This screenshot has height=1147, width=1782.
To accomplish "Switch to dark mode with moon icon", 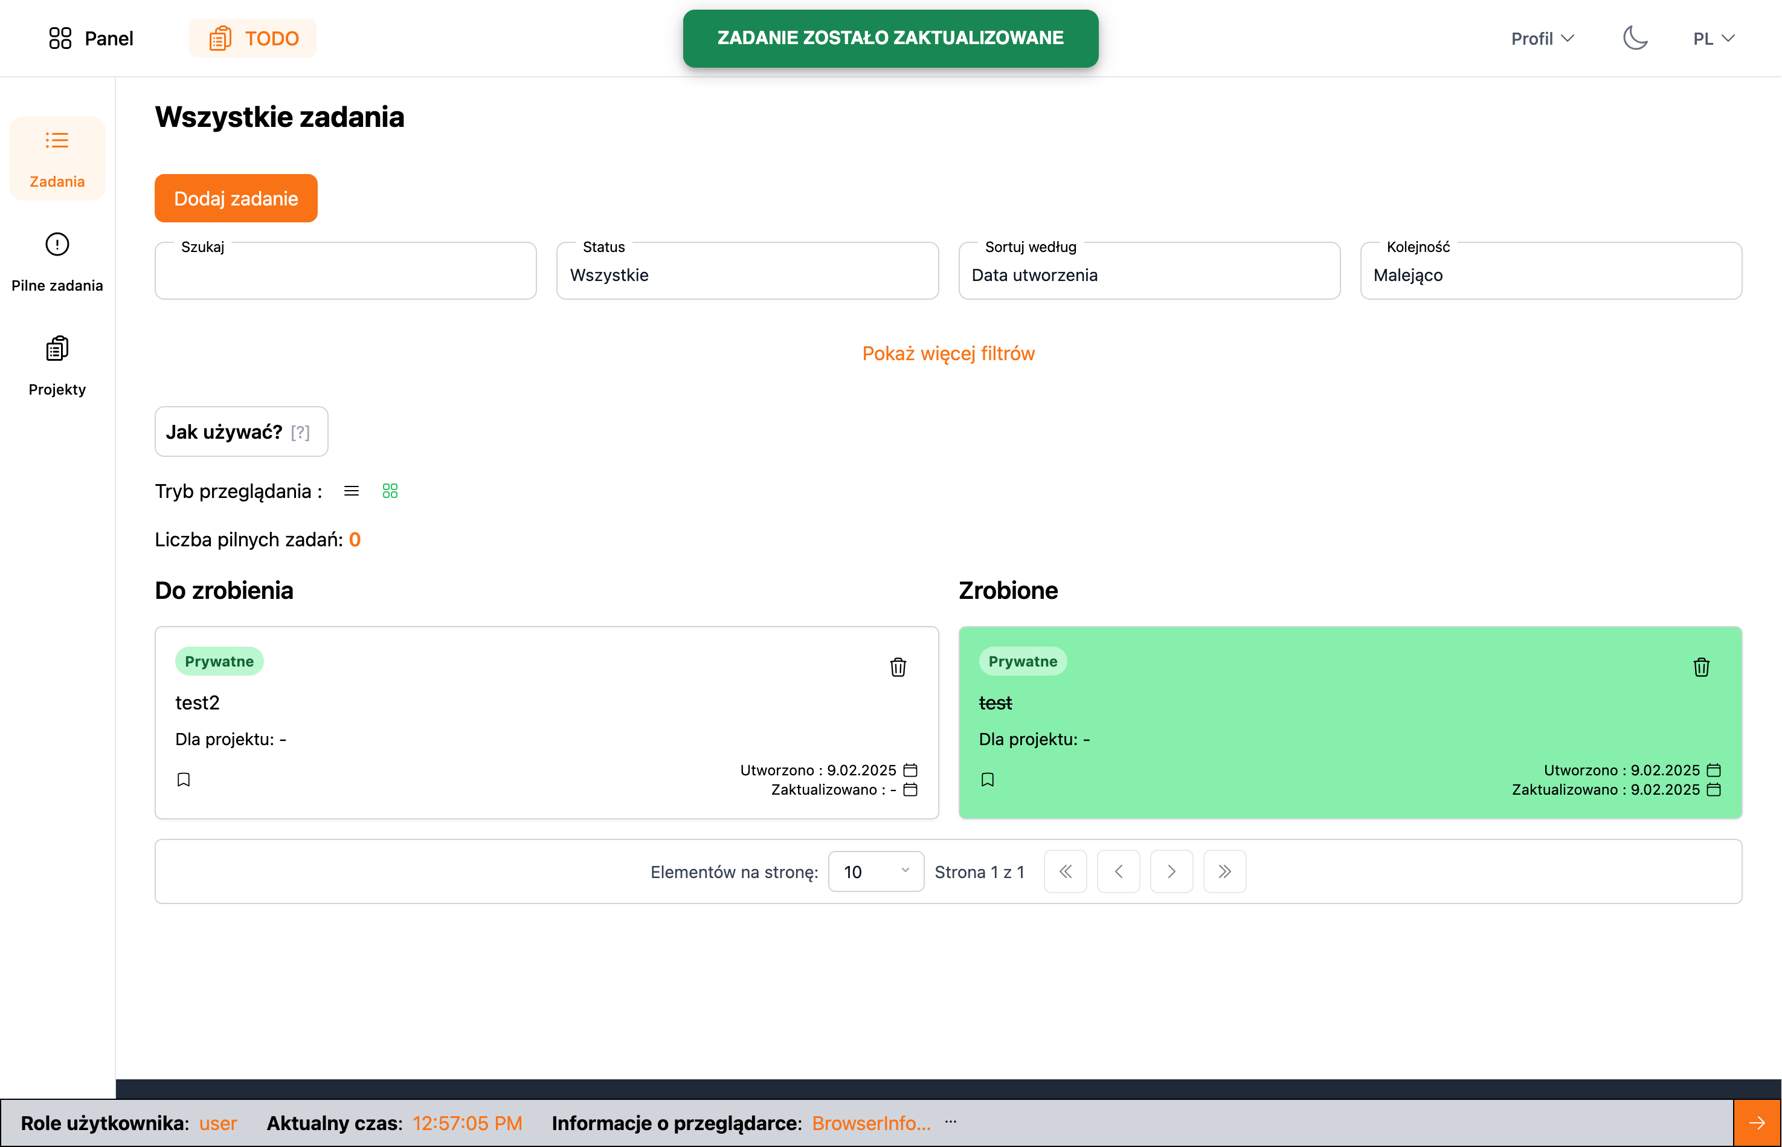I will click(x=1635, y=38).
